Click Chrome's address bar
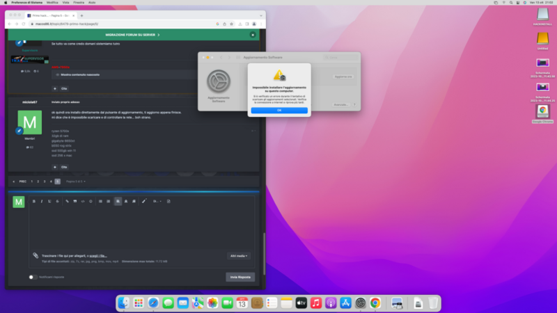The width and height of the screenshot is (557, 313). click(120, 24)
